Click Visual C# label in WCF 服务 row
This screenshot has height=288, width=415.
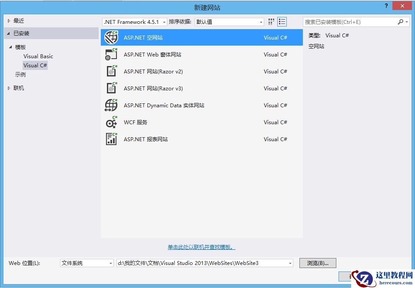click(x=275, y=122)
